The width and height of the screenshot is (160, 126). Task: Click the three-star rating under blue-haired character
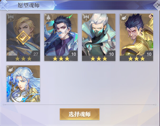coord(61,59)
